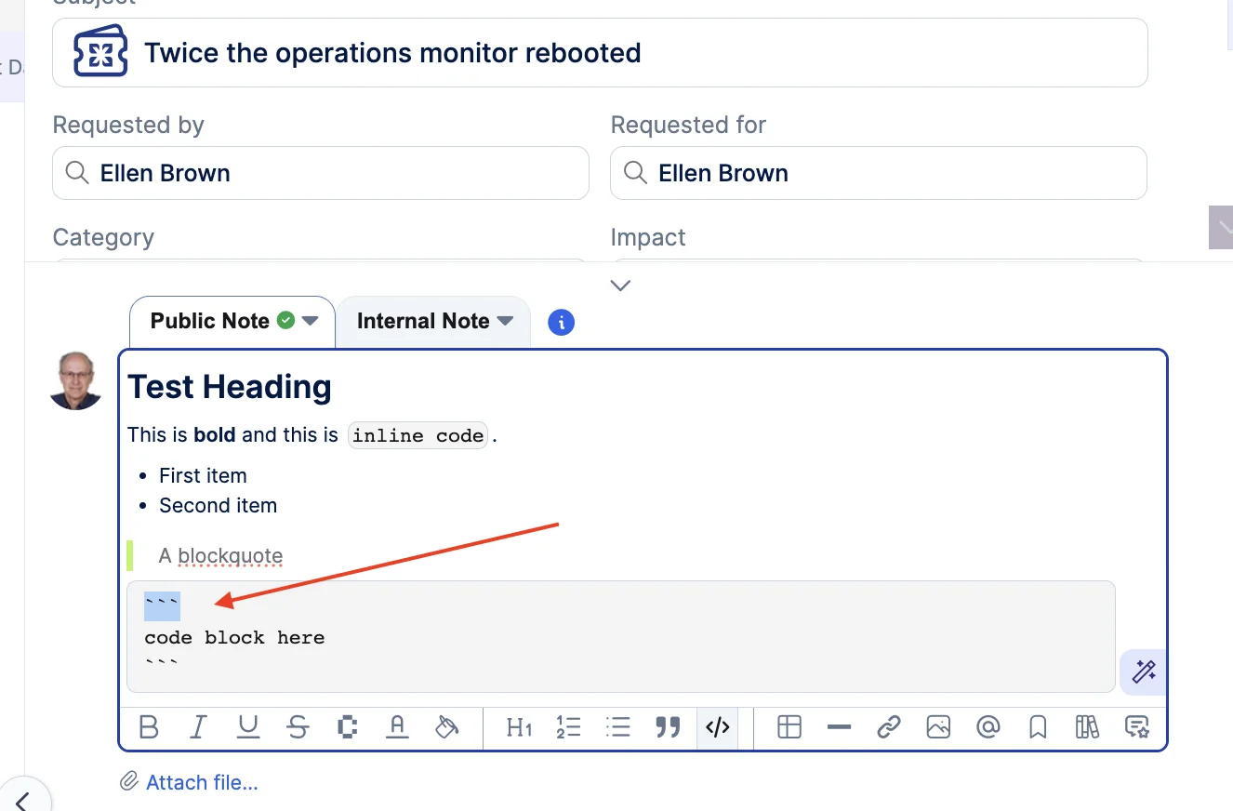Click the Requested for field with Ellen Brown
The image size is (1233, 811).
pyautogui.click(x=879, y=173)
